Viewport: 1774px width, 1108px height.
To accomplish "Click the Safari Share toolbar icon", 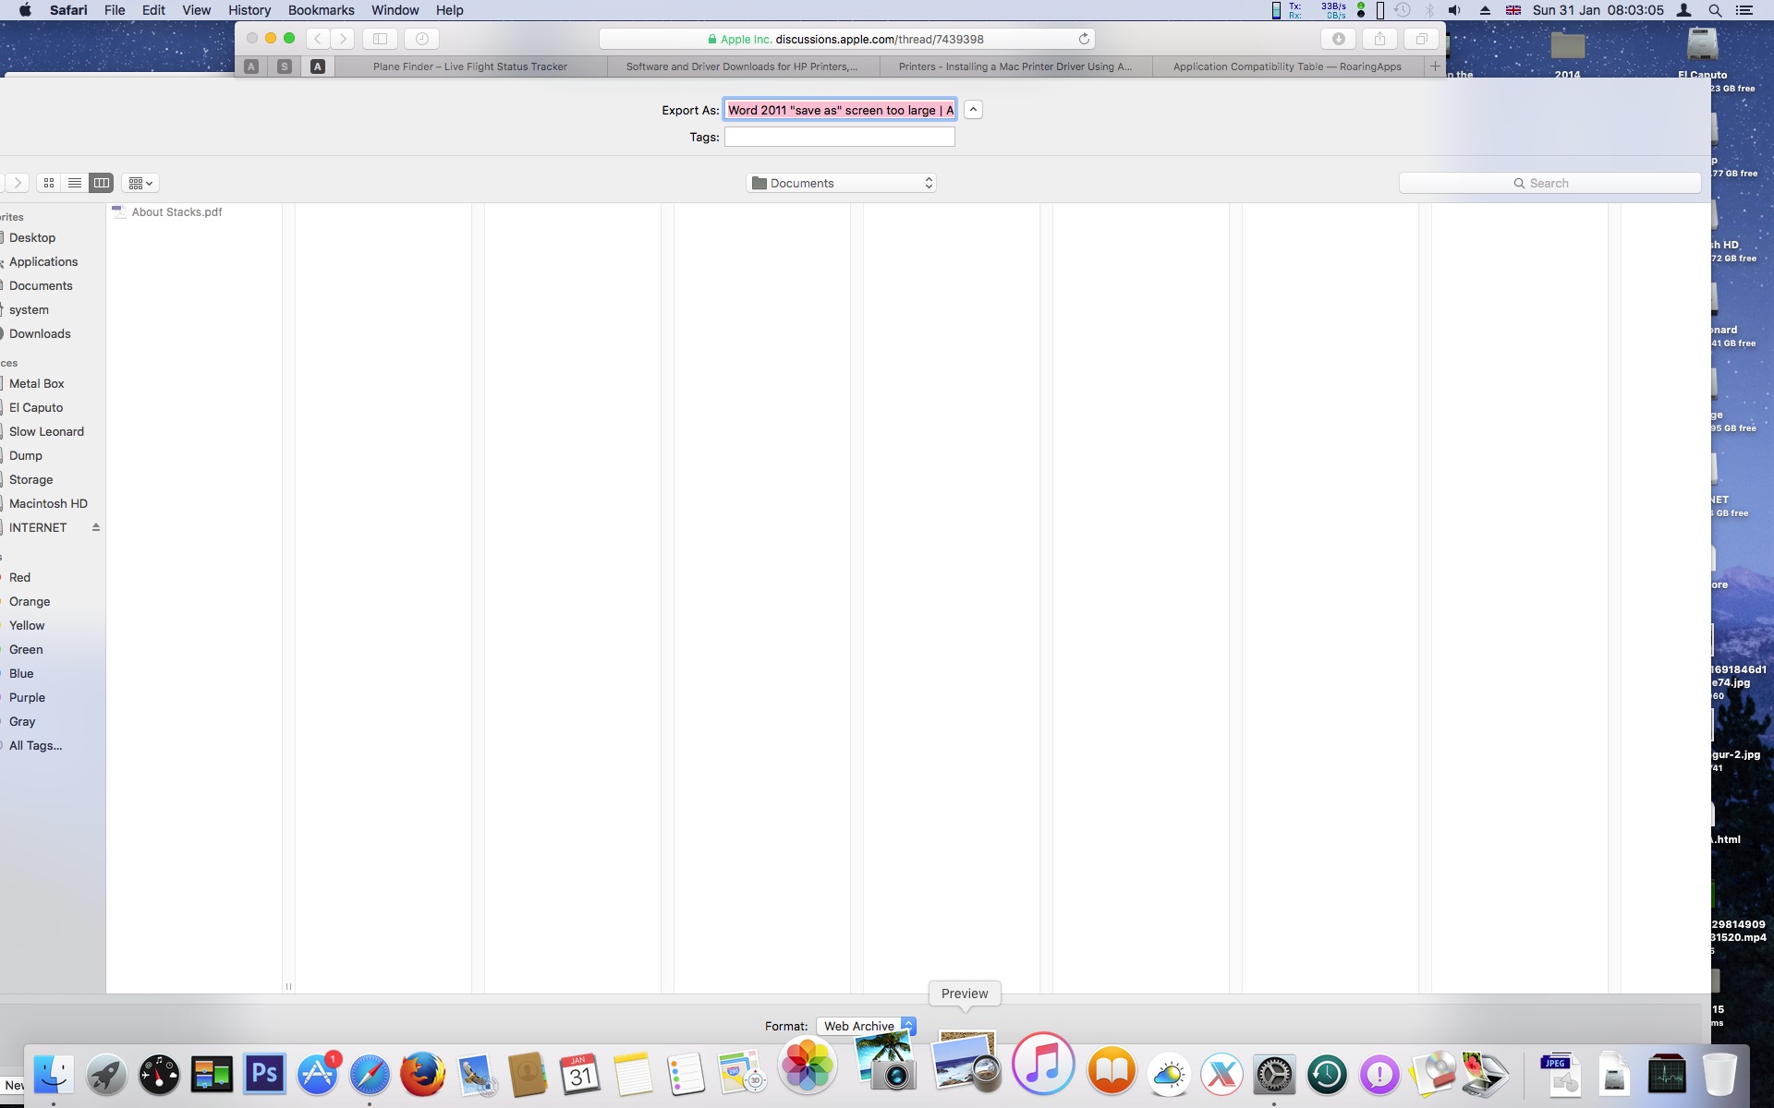I will 1379,39.
